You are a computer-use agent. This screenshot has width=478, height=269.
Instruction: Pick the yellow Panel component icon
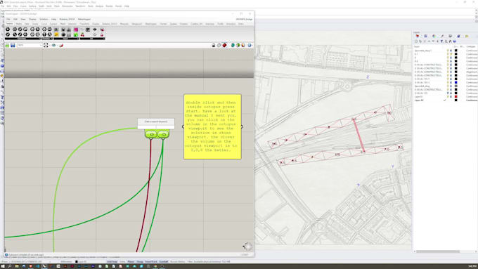coord(56,34)
